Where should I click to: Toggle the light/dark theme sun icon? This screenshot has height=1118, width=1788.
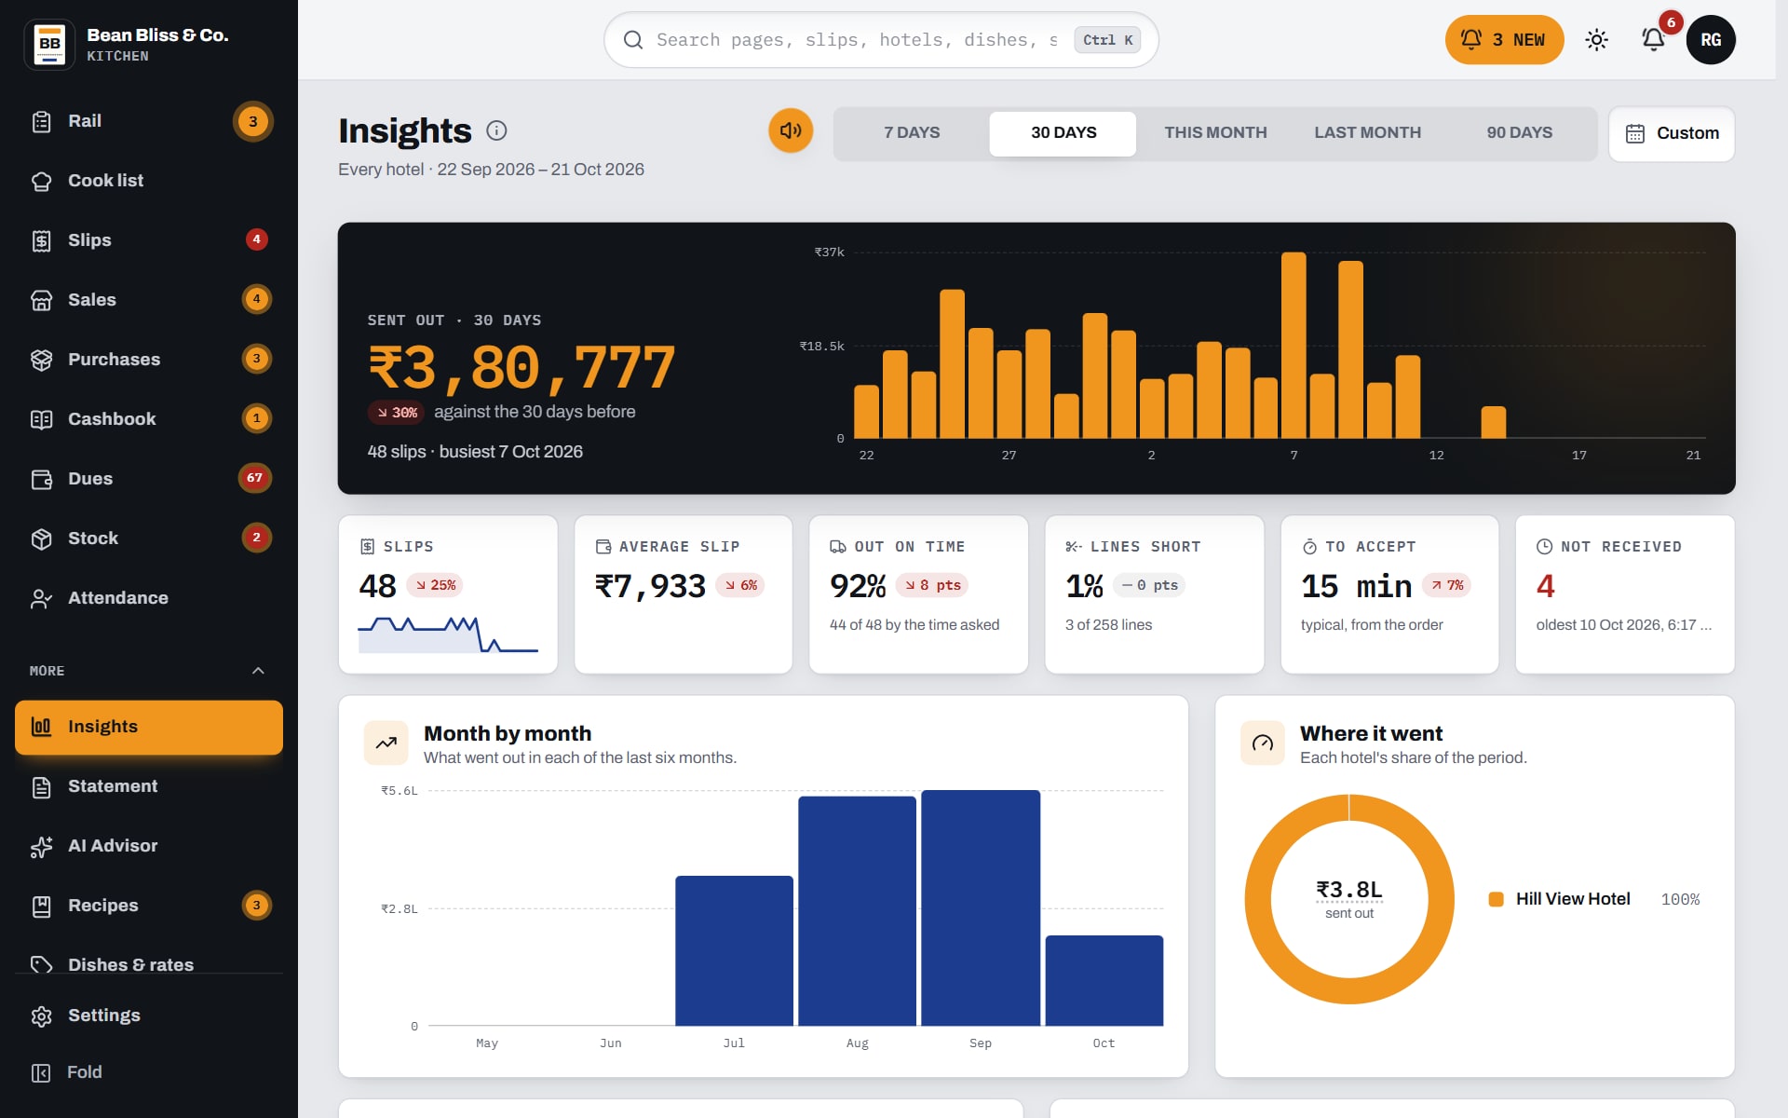[x=1596, y=39]
